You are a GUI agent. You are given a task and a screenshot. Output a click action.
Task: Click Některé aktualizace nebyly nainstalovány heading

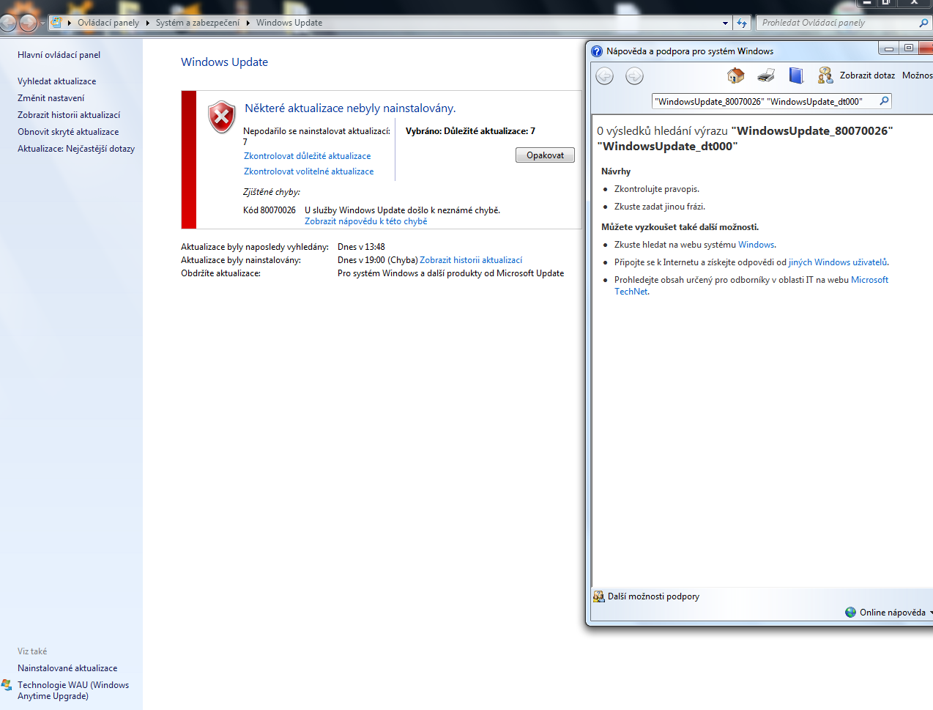tap(350, 108)
